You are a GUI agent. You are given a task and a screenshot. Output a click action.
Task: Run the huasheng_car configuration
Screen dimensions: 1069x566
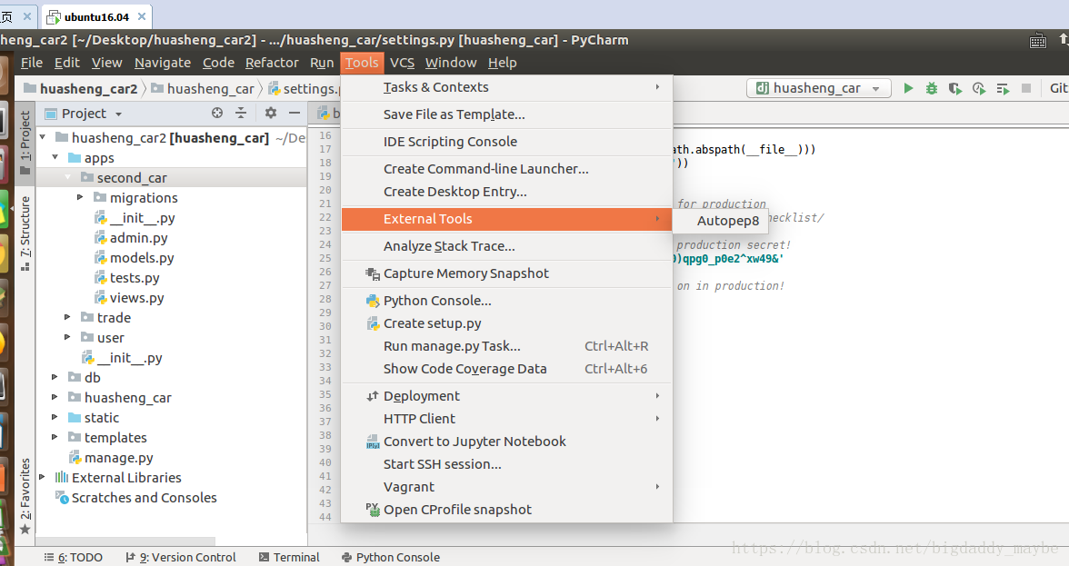pyautogui.click(x=908, y=88)
